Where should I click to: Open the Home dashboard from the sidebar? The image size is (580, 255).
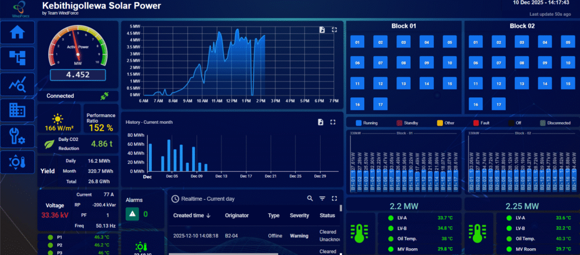(x=18, y=32)
